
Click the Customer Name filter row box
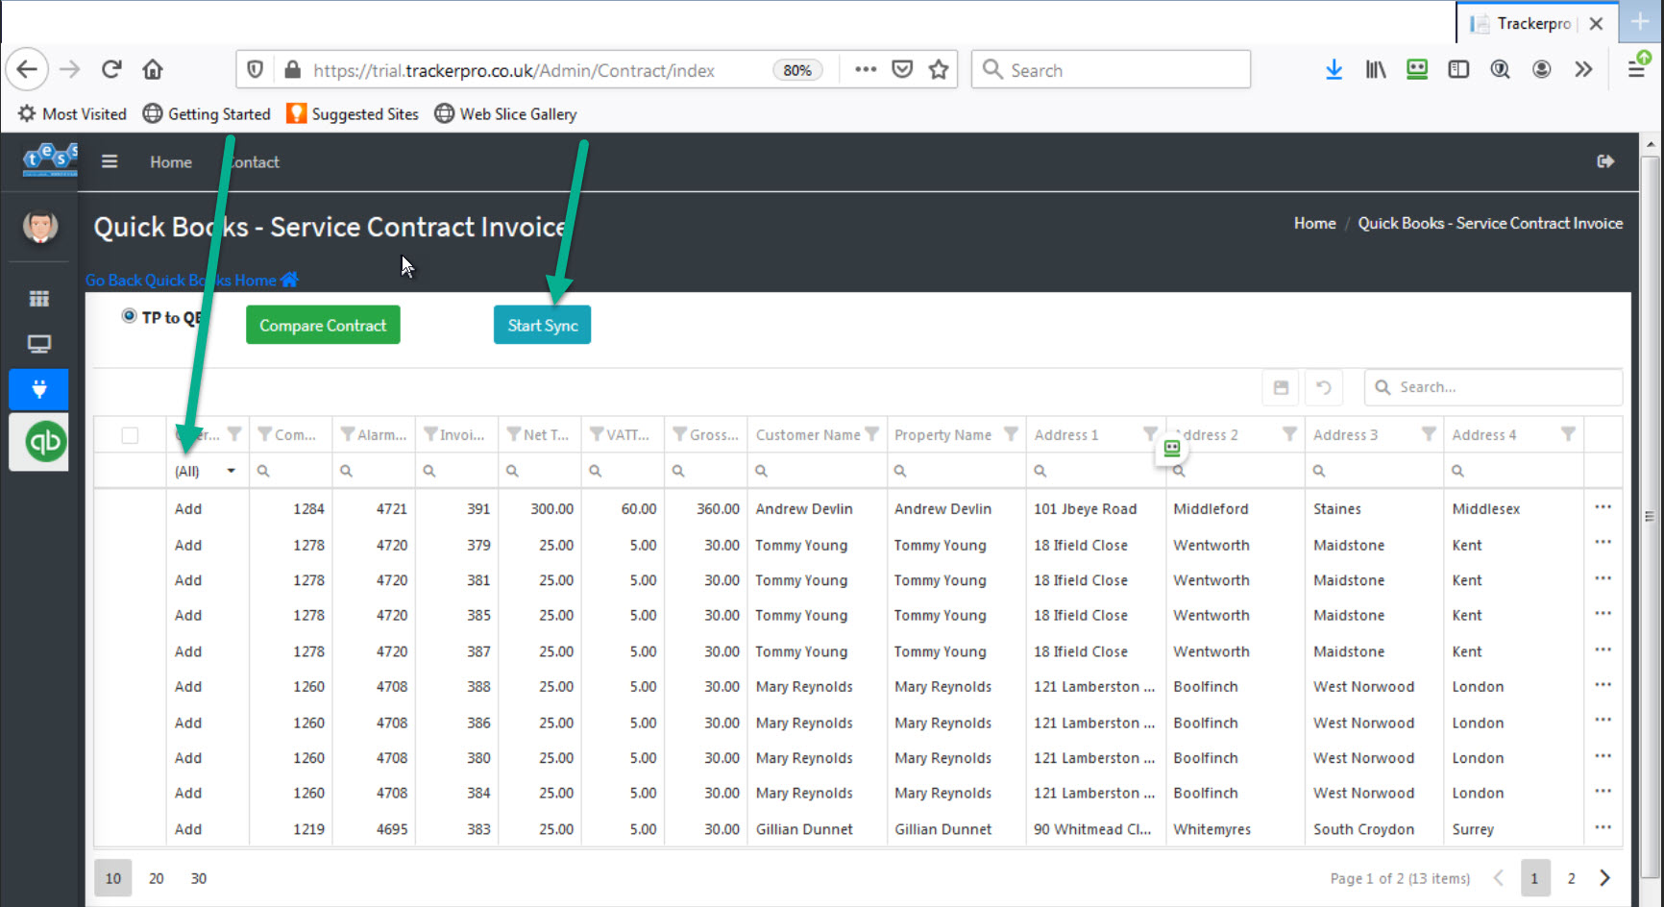tap(817, 471)
